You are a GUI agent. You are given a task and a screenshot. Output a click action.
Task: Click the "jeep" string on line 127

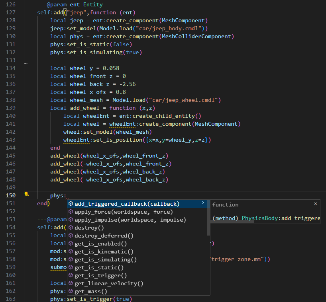(x=77, y=13)
